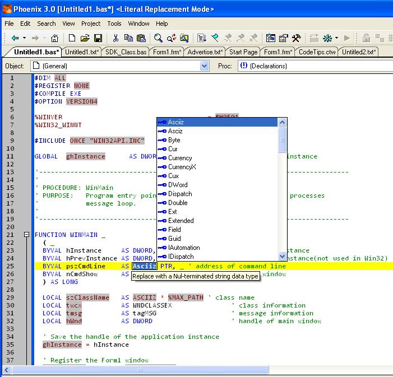The height and width of the screenshot is (377, 393).
Task: Click the greyed compile toolbar icon
Action: click(314, 38)
